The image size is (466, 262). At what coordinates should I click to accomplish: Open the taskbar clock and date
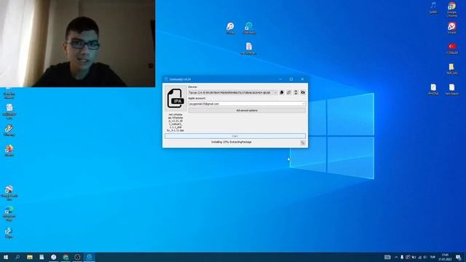[x=445, y=257]
